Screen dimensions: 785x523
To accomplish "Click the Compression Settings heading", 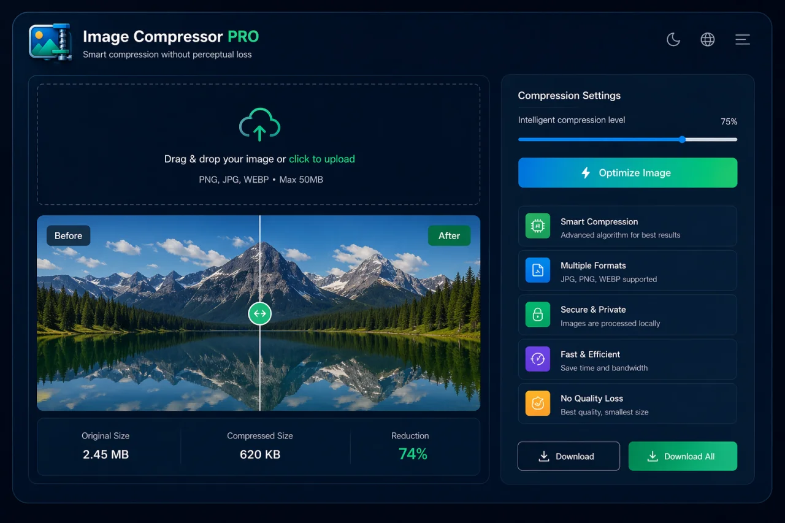I will [x=569, y=96].
